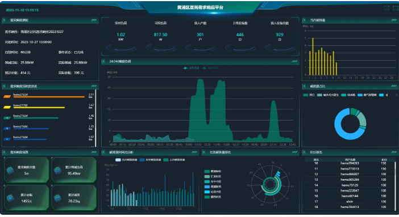The height and width of the screenshot is (217, 399).
Task: Click the 2023-11-10 11:15:15 timestamp
Action: [x=22, y=10]
